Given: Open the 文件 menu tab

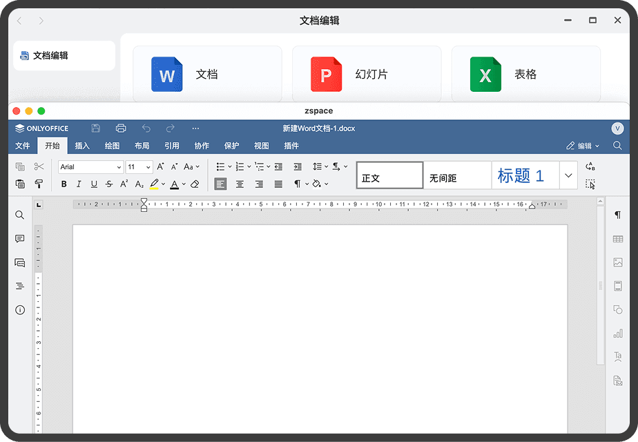Looking at the screenshot, I should tap(23, 146).
